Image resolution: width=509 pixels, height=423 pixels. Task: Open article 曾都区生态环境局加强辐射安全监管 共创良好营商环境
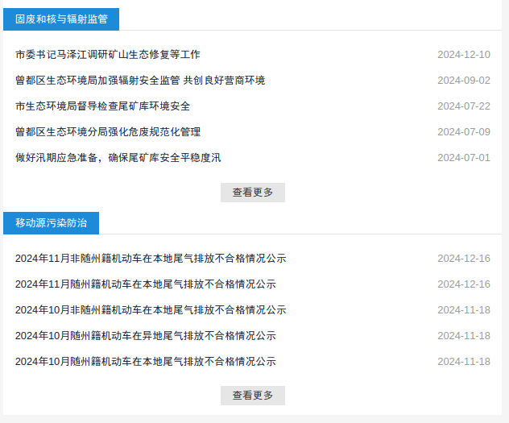(x=140, y=81)
